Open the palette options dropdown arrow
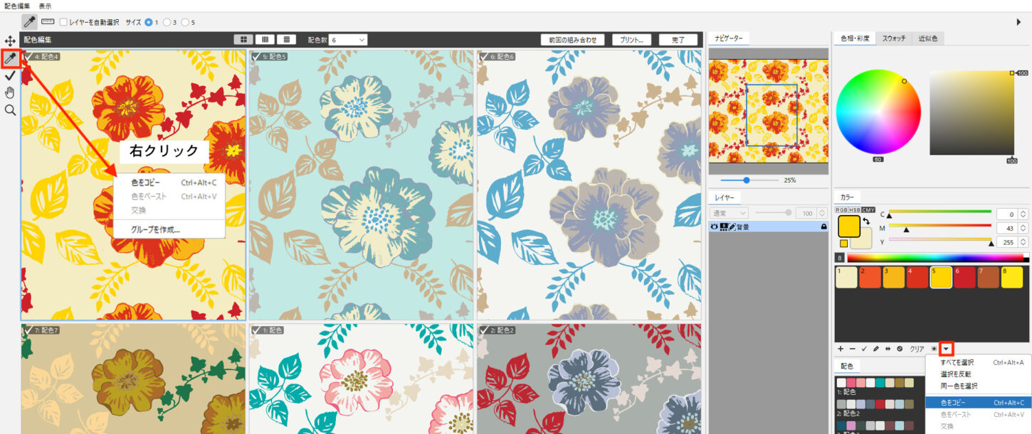The image size is (1032, 434). 946,349
